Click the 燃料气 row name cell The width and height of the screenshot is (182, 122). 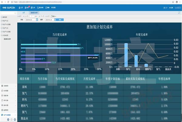[x=25, y=106]
